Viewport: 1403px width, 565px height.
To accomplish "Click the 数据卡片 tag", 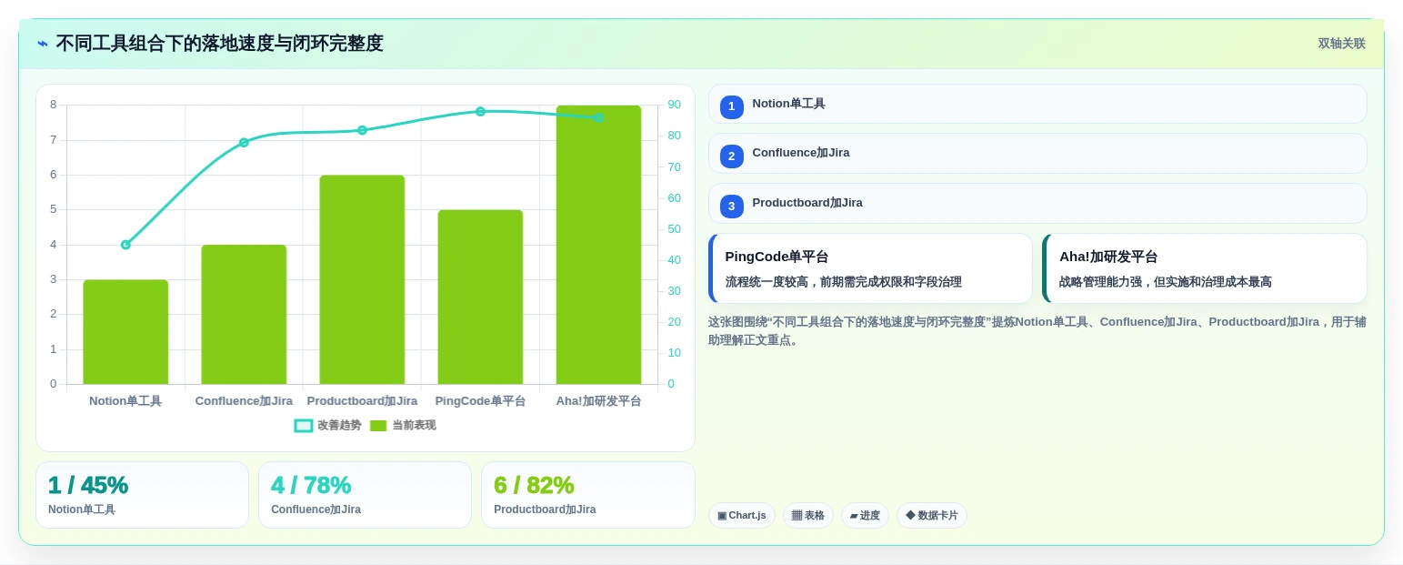I will [932, 515].
